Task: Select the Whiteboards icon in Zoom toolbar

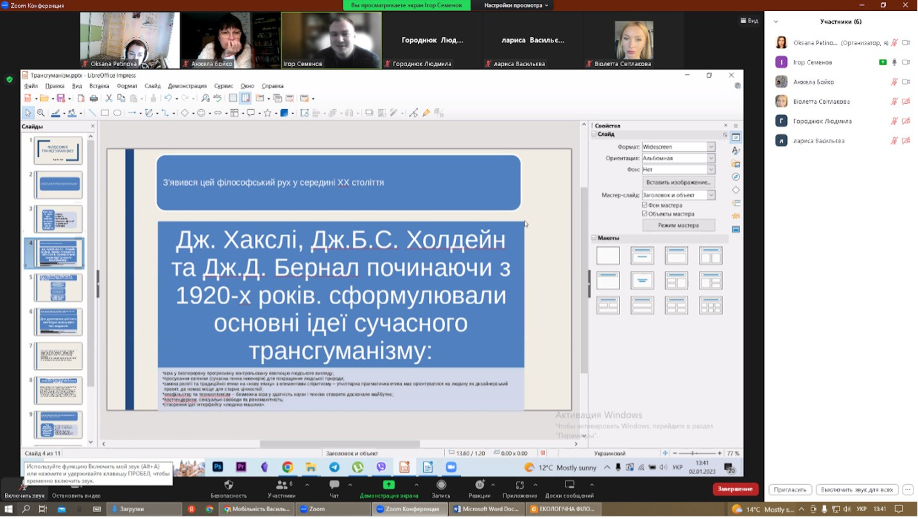Action: (x=569, y=485)
